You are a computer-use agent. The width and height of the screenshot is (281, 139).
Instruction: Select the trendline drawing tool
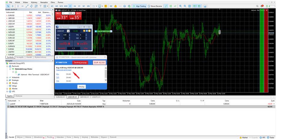[27, 6]
